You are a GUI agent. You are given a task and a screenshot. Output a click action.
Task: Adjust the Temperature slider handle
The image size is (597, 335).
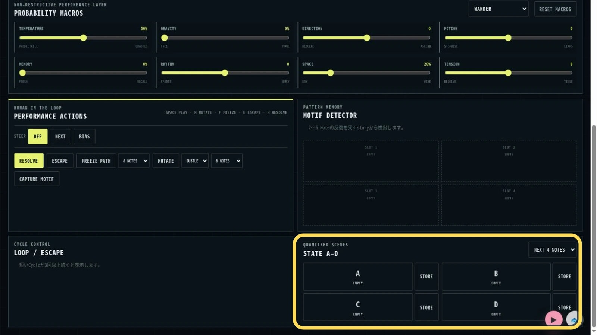click(84, 38)
